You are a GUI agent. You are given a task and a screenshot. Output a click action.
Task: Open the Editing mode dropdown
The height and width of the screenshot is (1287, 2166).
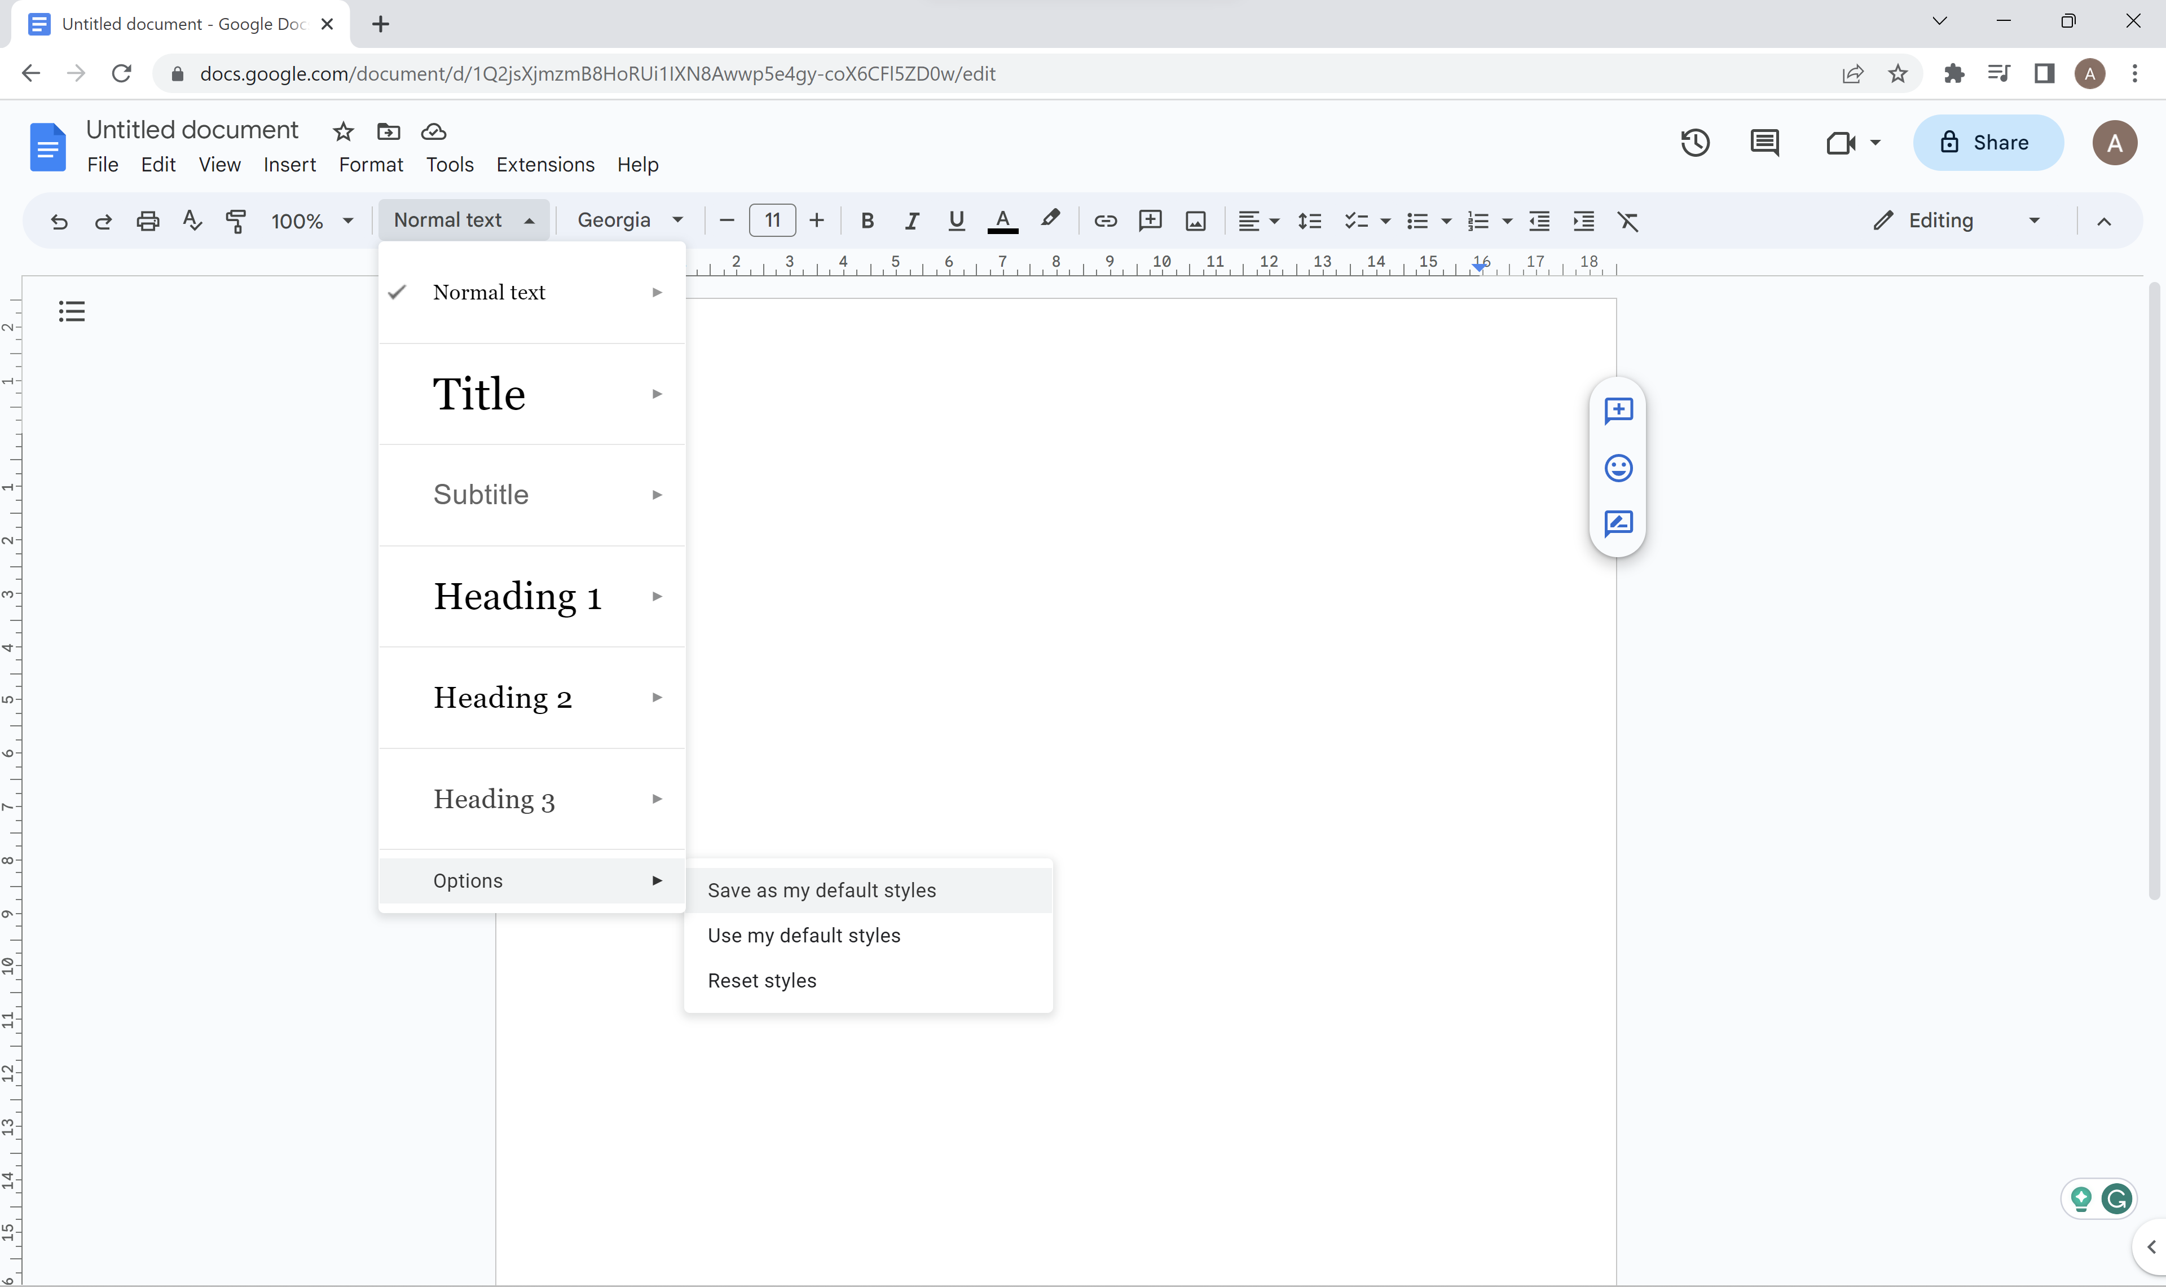point(1957,221)
